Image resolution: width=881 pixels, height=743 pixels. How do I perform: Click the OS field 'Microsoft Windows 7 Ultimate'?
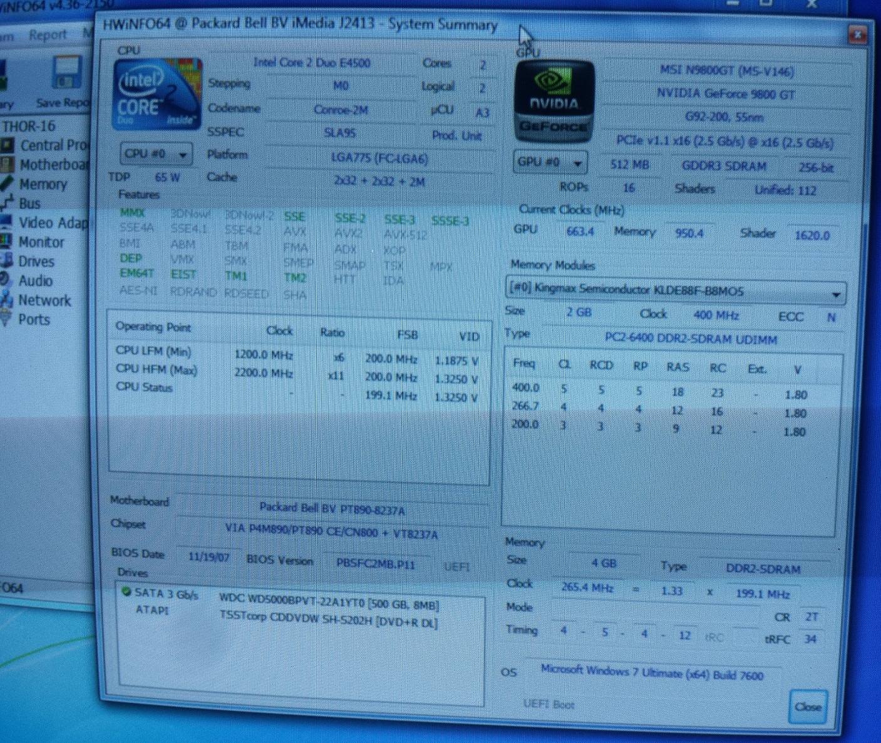tap(652, 674)
